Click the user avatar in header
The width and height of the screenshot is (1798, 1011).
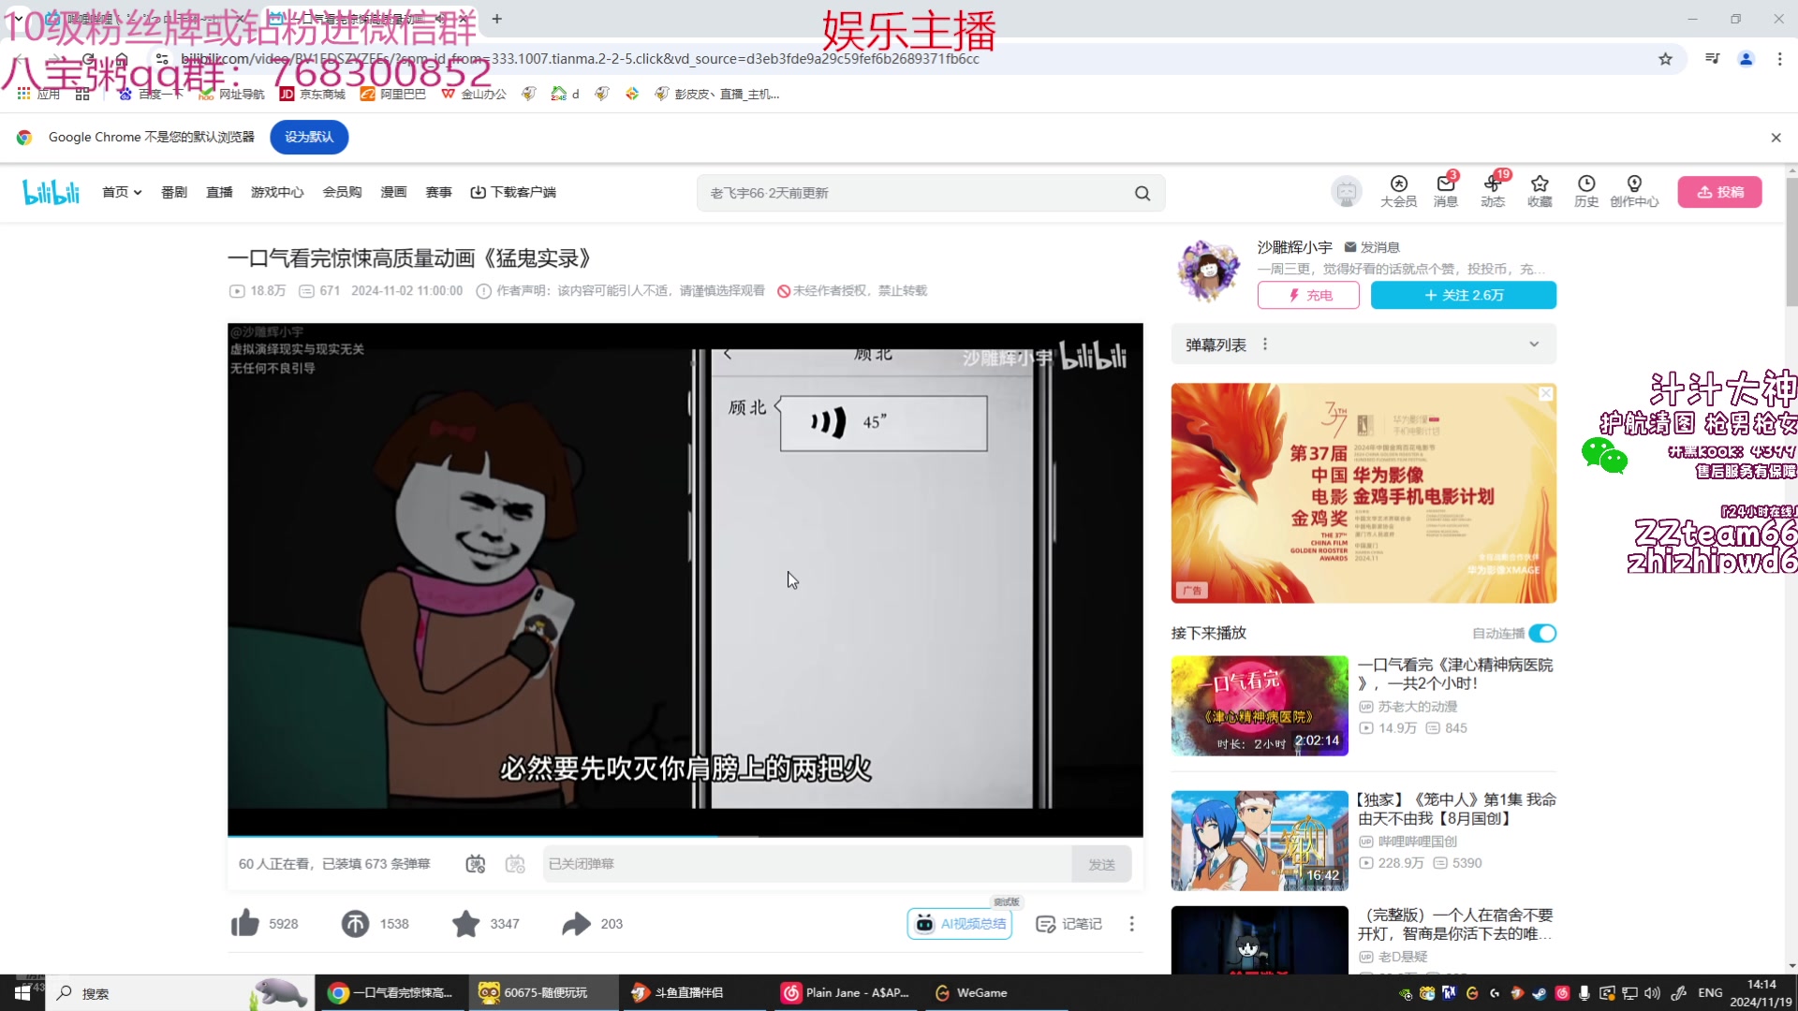coord(1347,192)
